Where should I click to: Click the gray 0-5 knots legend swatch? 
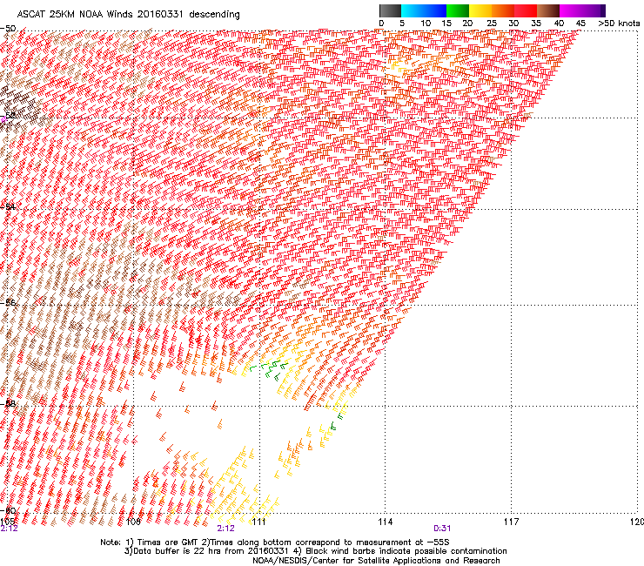click(x=390, y=10)
